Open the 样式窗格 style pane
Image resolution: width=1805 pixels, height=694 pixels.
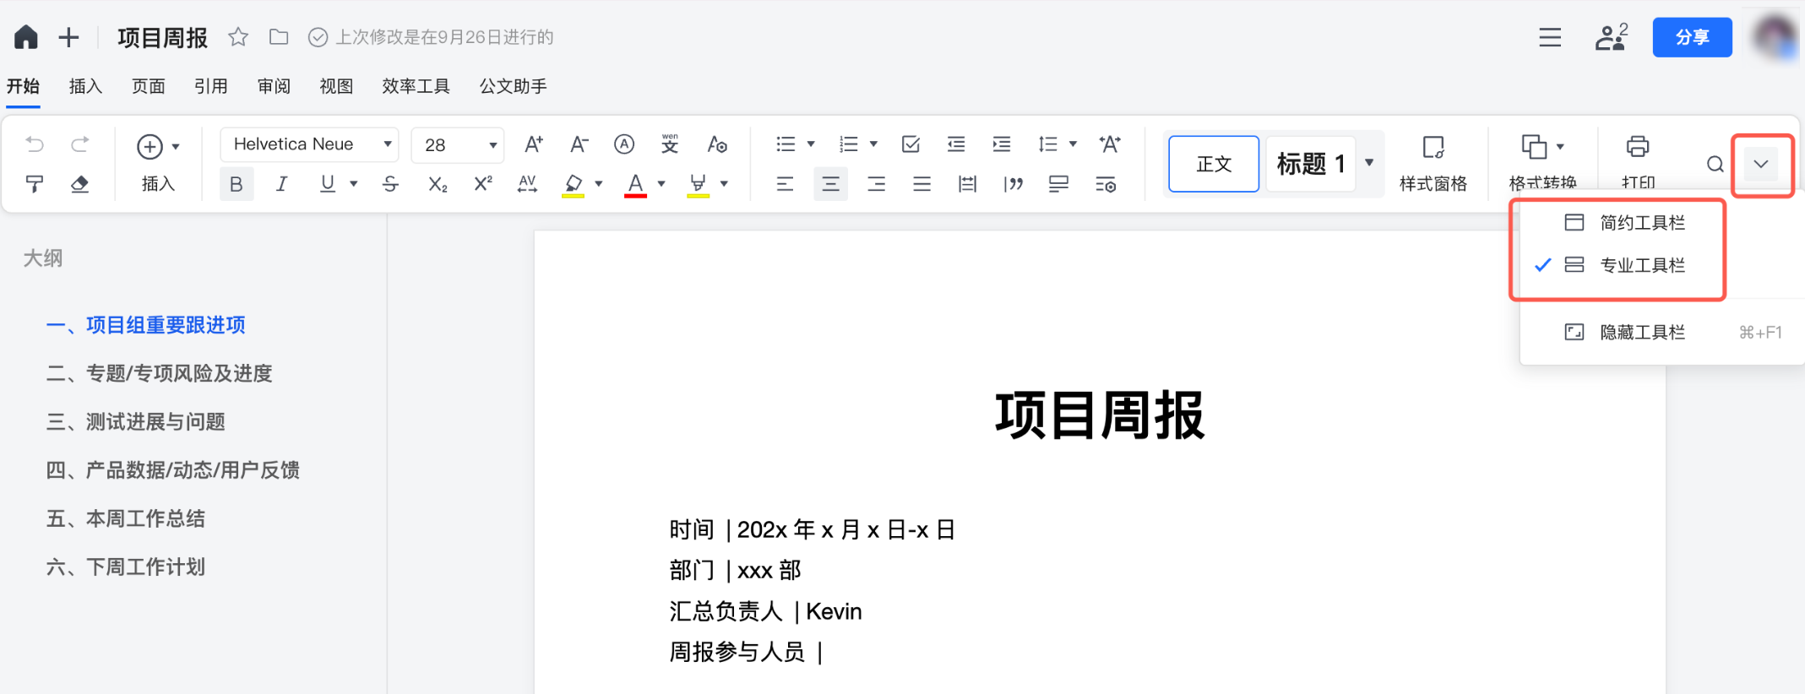click(x=1433, y=163)
